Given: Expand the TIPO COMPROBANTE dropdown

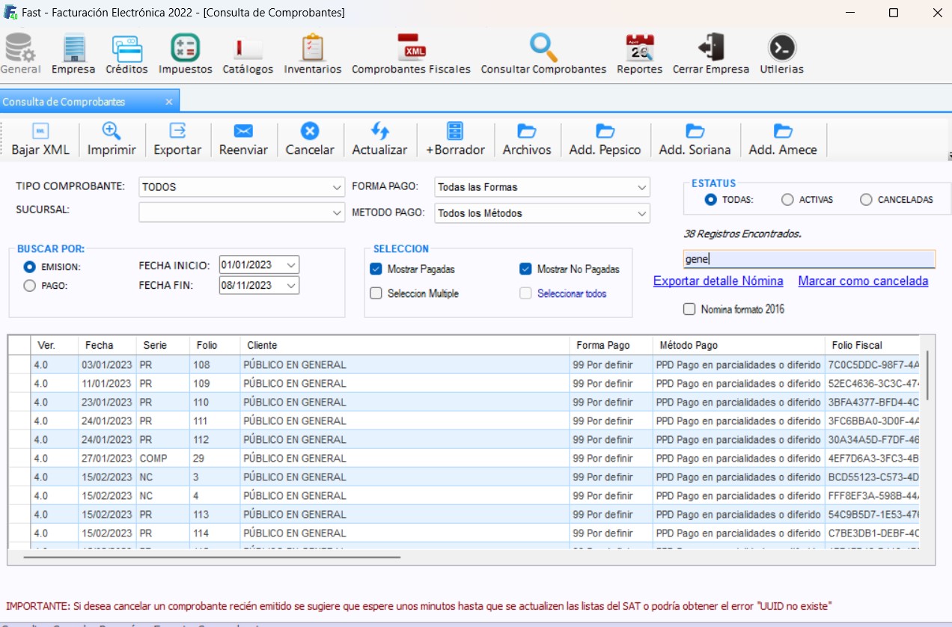Looking at the screenshot, I should 336,187.
